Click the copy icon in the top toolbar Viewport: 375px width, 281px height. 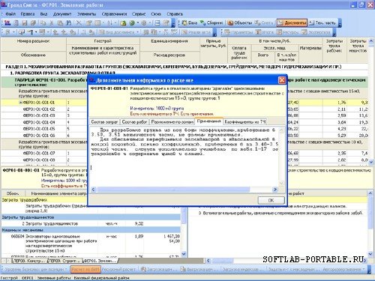pos(43,23)
